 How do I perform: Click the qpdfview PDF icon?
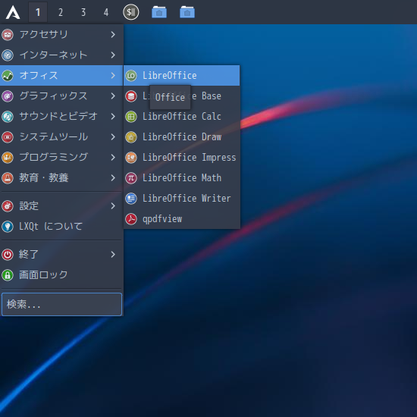coord(131,219)
